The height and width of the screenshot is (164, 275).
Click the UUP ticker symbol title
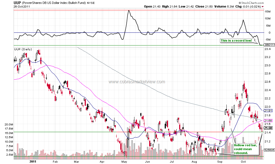(x=17, y=3)
